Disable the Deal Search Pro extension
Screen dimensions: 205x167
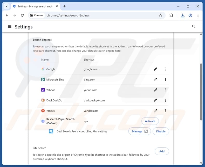[x=161, y=131]
